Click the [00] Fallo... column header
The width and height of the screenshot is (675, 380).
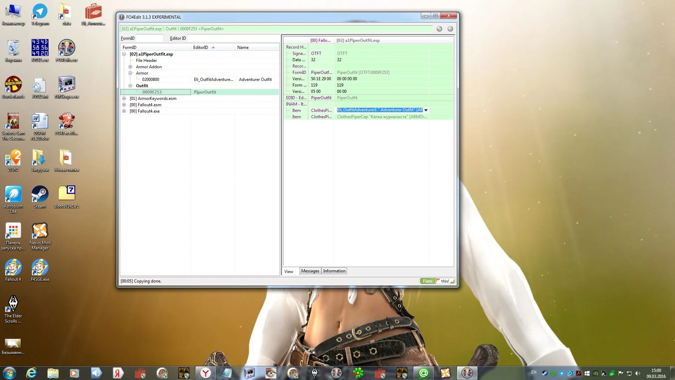tap(320, 40)
